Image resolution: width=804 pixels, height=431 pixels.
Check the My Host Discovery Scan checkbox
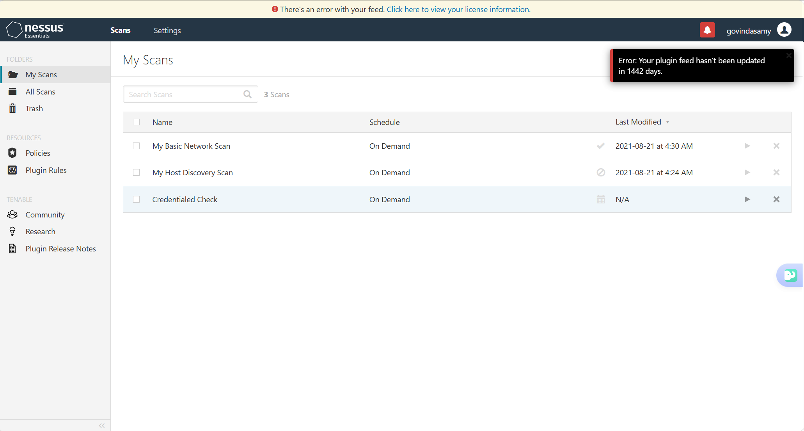(136, 173)
